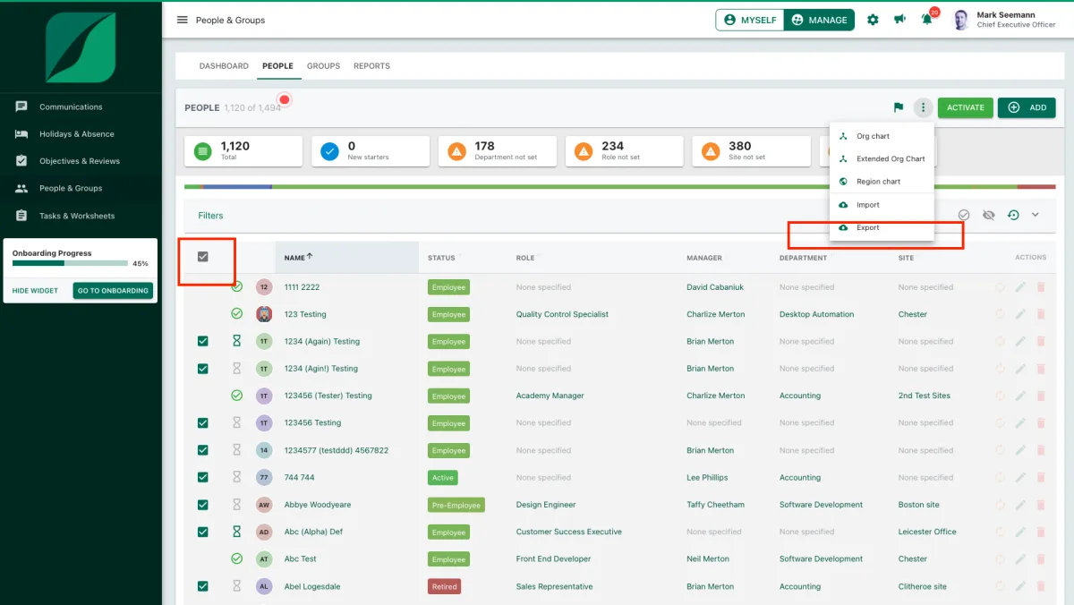Click 123 Testing's avatar picture
The height and width of the screenshot is (605, 1074).
(264, 314)
